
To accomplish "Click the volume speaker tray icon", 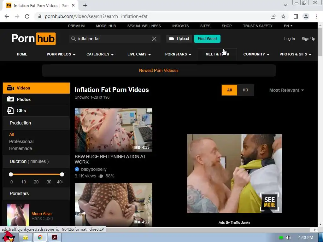I will tap(289, 238).
